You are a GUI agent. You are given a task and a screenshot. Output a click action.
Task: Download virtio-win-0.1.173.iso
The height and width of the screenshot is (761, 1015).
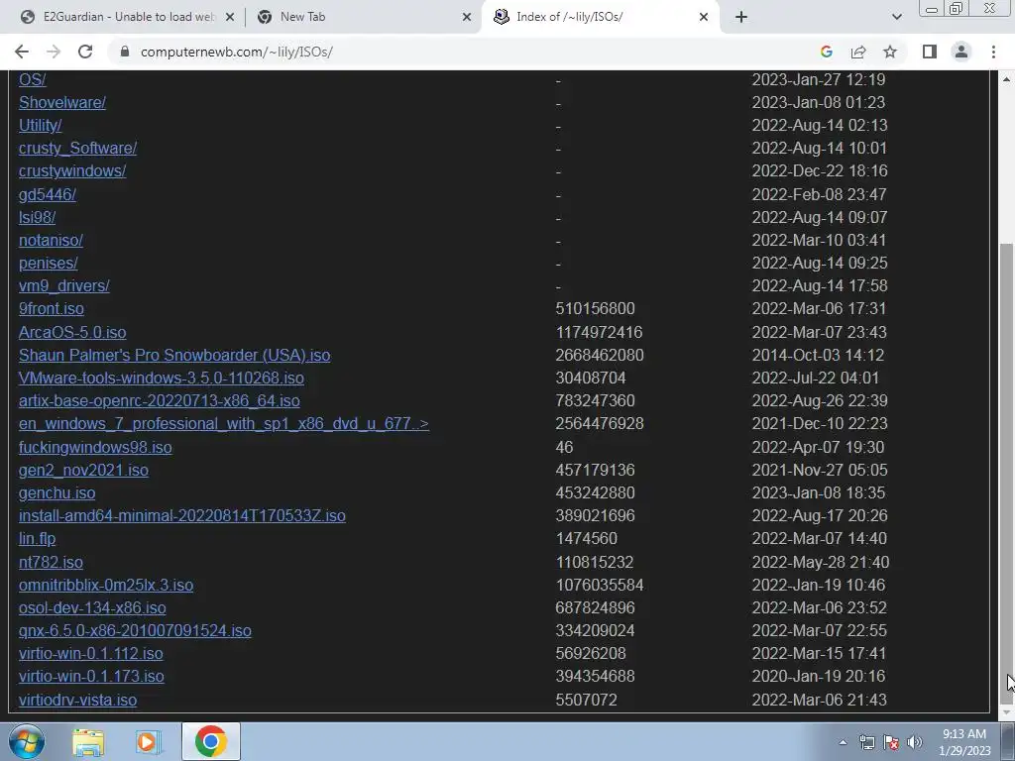coord(91,676)
